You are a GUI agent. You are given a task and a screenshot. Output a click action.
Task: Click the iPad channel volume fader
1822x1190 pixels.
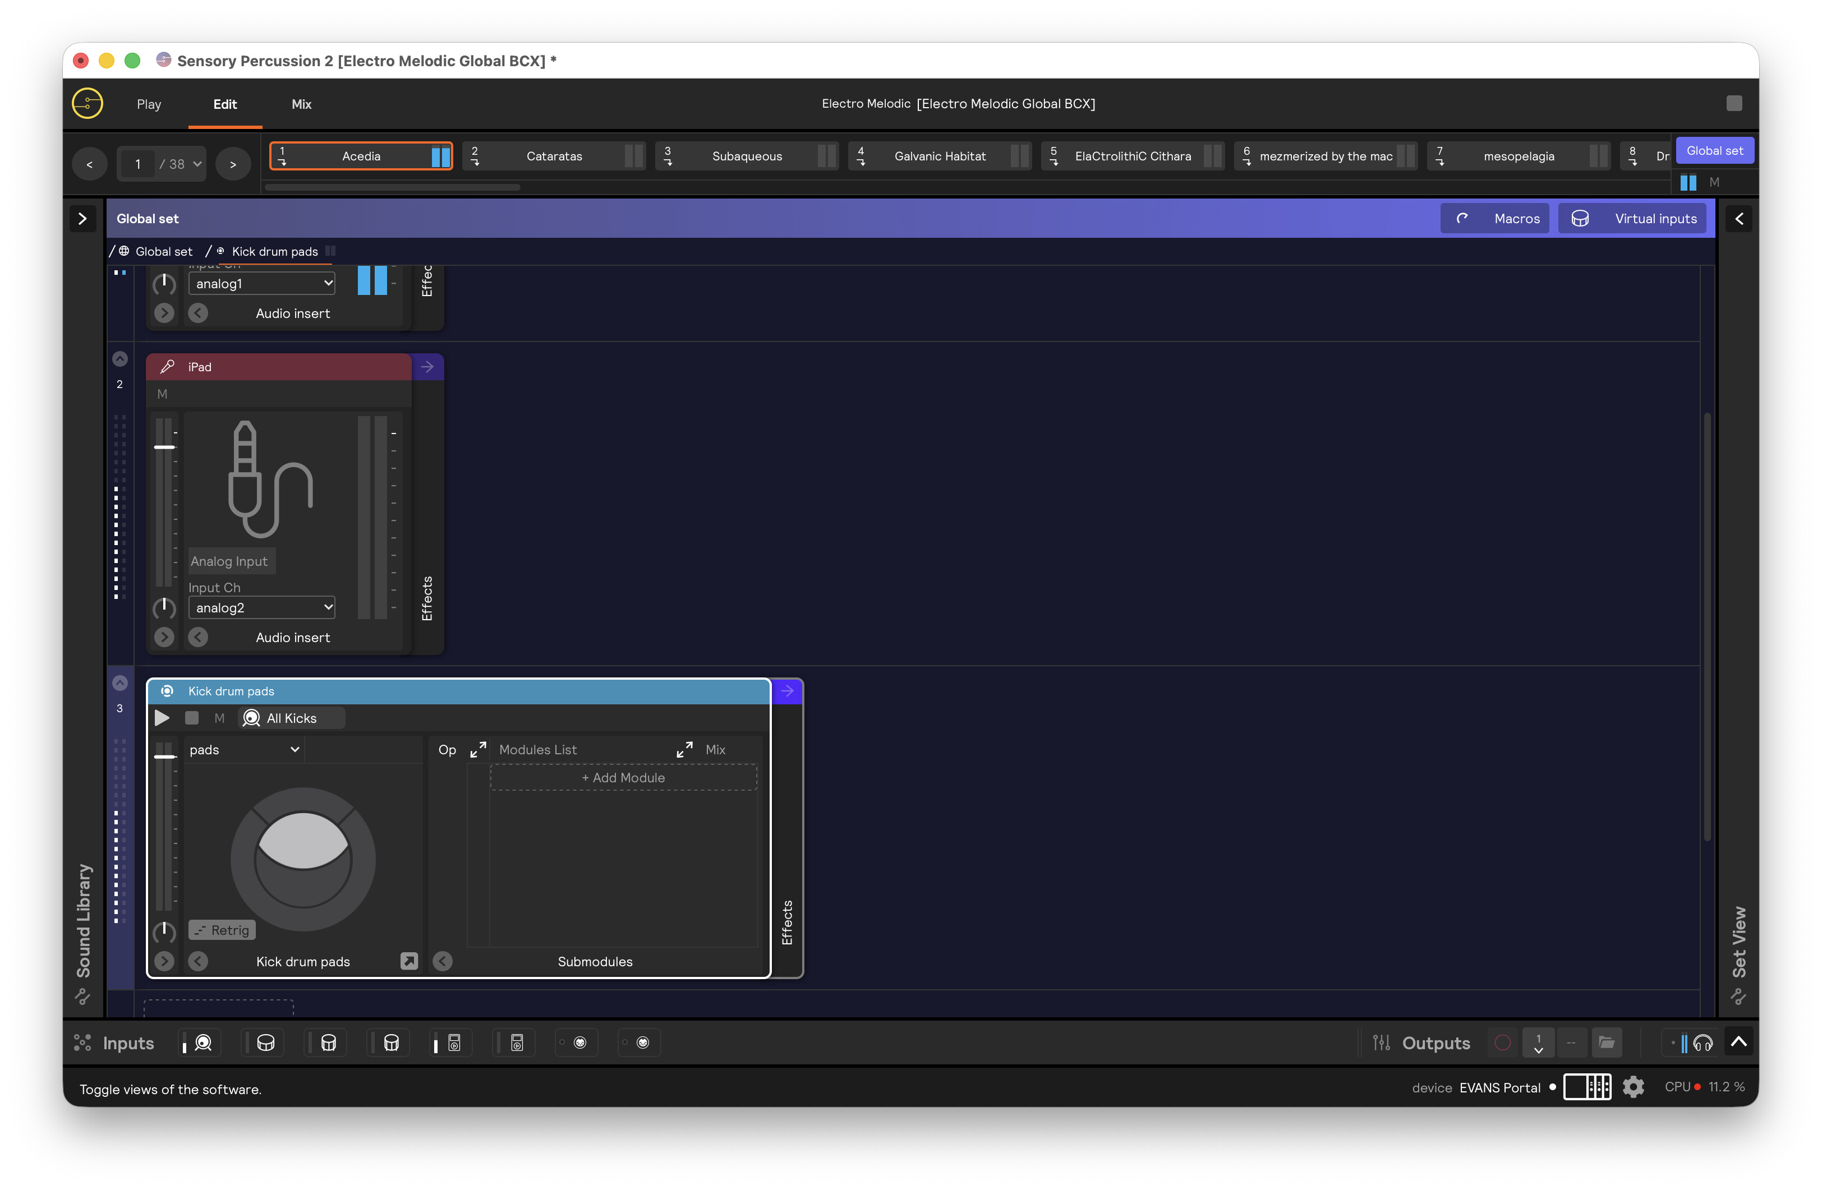tap(164, 447)
